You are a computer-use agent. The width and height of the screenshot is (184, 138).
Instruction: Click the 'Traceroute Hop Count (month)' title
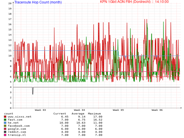tap(38, 2)
